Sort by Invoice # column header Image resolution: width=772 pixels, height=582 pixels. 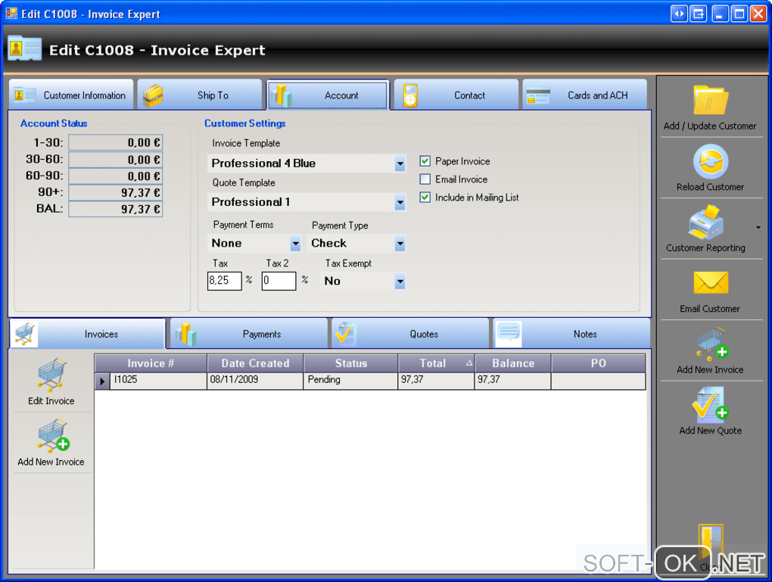point(151,363)
